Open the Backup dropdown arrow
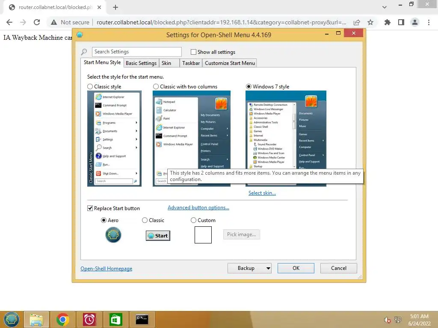The width and height of the screenshot is (438, 328). [268, 268]
